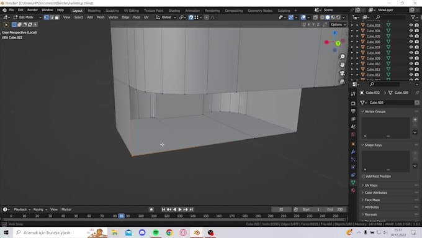Screen dimensions: 422x238
Task: Hide Cube.003 with its eye icon
Action: [411, 25]
